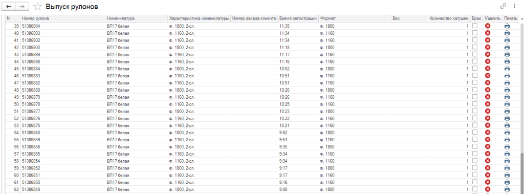Print label for roll 51386903

coord(507,33)
